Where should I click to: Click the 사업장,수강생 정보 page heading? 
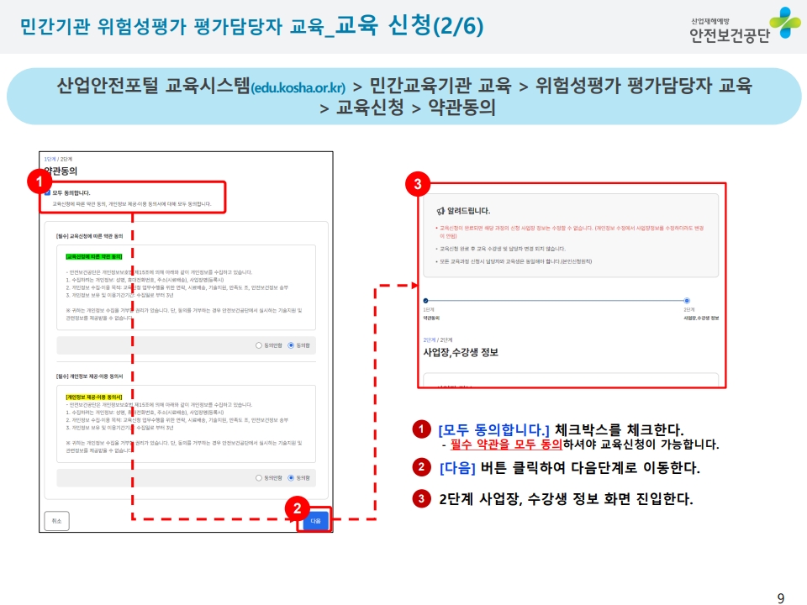click(461, 352)
